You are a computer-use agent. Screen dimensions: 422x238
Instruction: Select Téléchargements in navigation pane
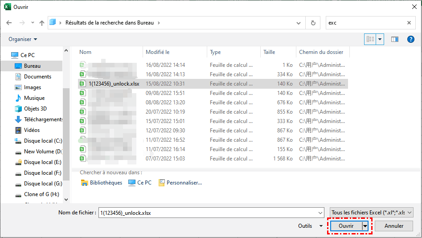point(43,119)
